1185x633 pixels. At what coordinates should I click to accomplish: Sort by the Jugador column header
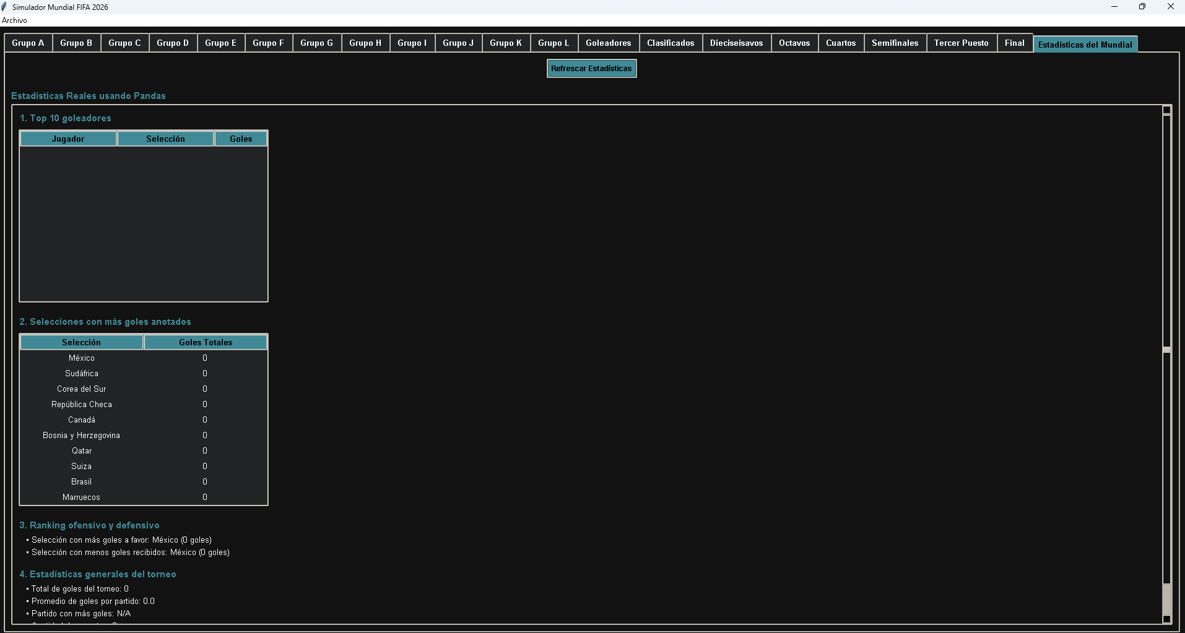[x=68, y=139]
